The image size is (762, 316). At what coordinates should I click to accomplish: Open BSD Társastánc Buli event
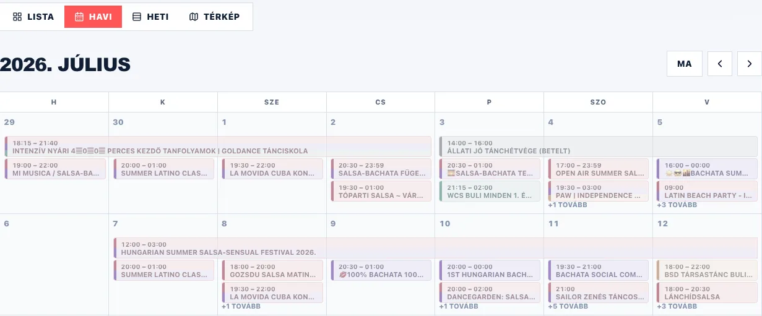pos(707,270)
